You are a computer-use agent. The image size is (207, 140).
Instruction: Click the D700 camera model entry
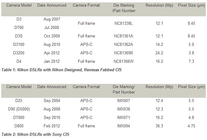coord(19,27)
